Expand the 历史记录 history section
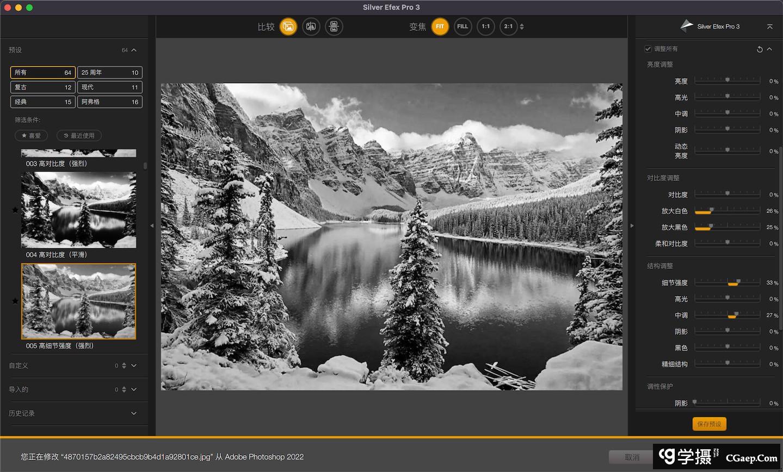This screenshot has height=472, width=783. [134, 413]
